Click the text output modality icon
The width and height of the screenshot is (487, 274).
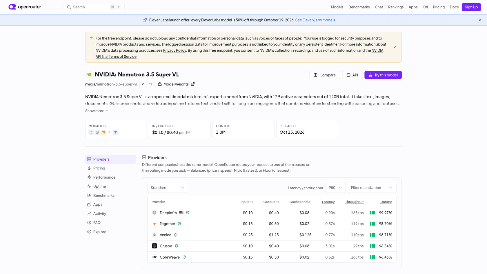coord(115,132)
